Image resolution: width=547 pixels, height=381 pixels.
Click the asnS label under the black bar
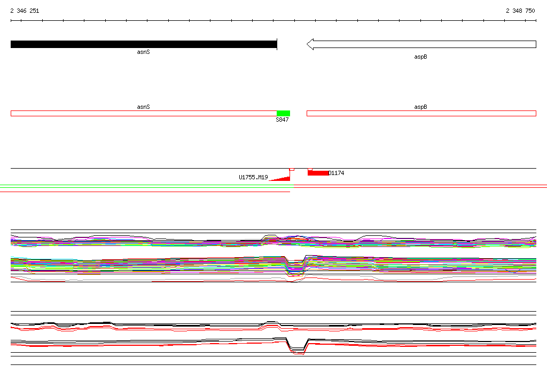click(143, 52)
